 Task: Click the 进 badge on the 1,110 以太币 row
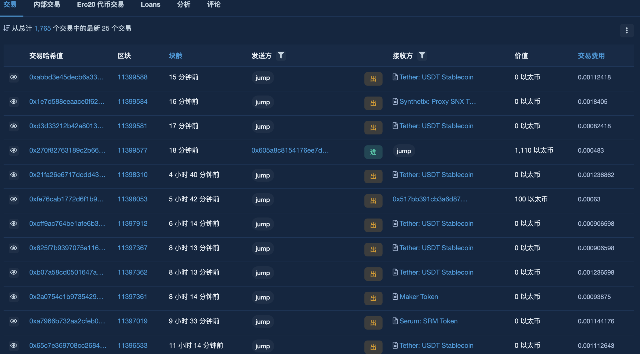373,152
